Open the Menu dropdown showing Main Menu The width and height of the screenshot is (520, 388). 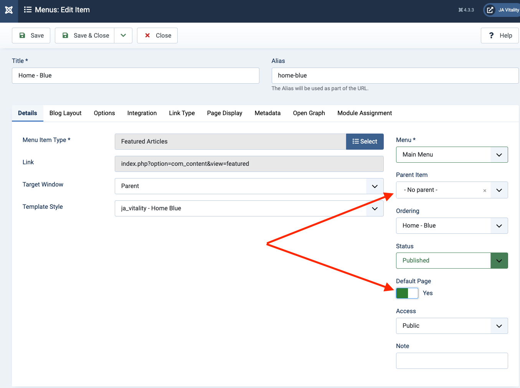(x=452, y=155)
